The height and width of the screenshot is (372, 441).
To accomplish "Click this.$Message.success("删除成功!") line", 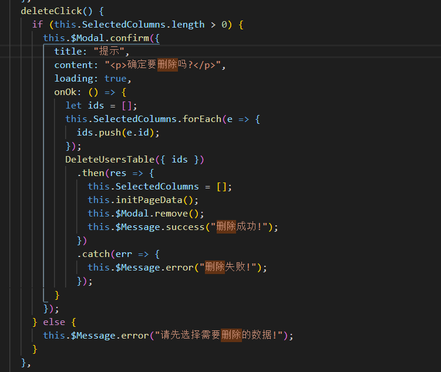I will click(183, 226).
